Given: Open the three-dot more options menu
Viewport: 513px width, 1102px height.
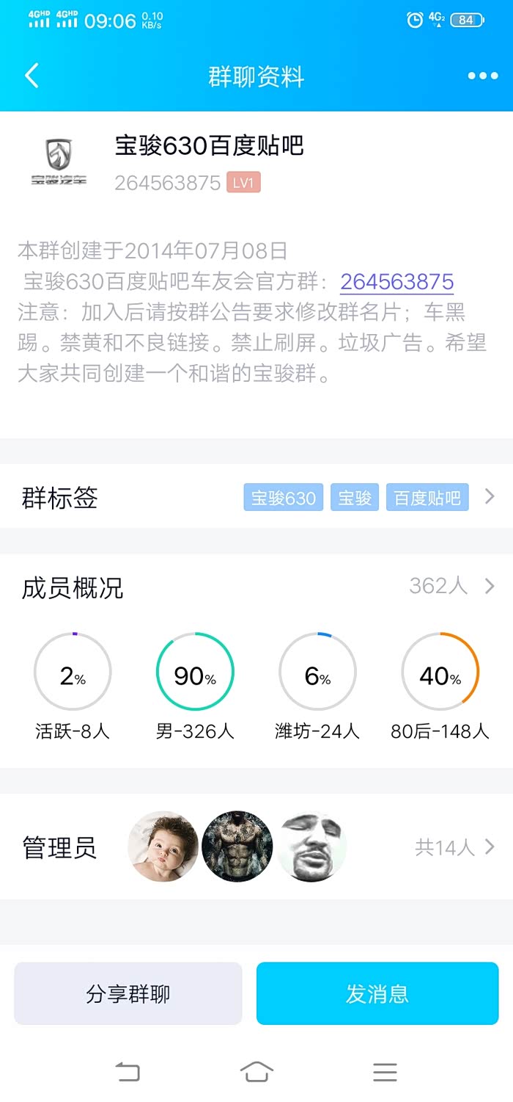Looking at the screenshot, I should click(x=482, y=76).
